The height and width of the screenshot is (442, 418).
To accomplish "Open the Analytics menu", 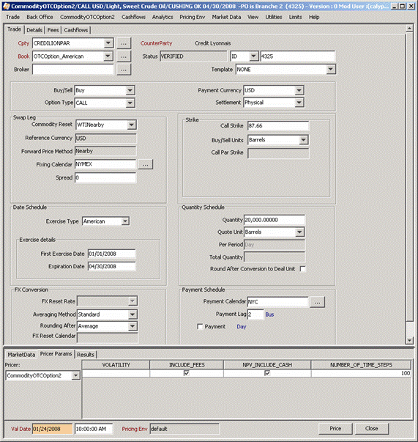I will (163, 17).
